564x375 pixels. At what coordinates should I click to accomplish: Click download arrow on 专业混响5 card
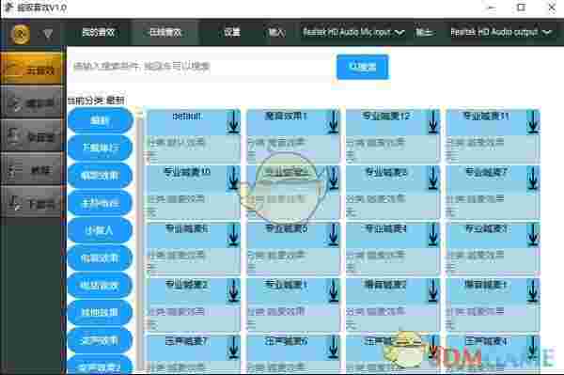334,234
